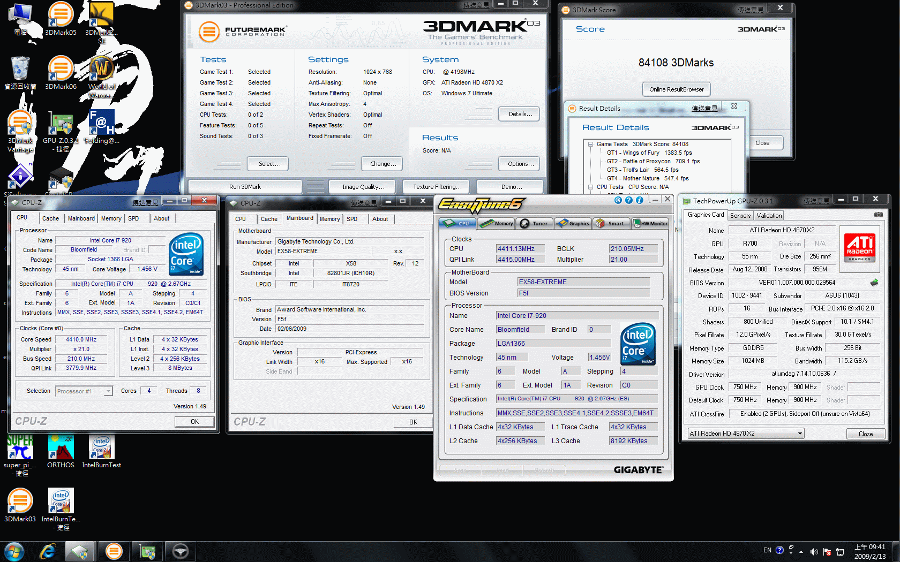The height and width of the screenshot is (562, 900).
Task: Click the EasyTune6 info icon
Action: click(640, 200)
